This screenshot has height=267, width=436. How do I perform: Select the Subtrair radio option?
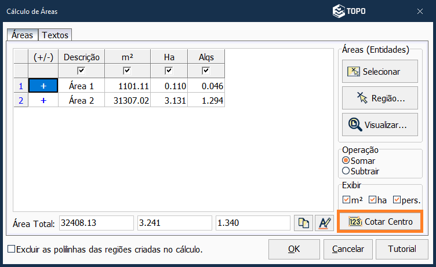tap(346, 171)
